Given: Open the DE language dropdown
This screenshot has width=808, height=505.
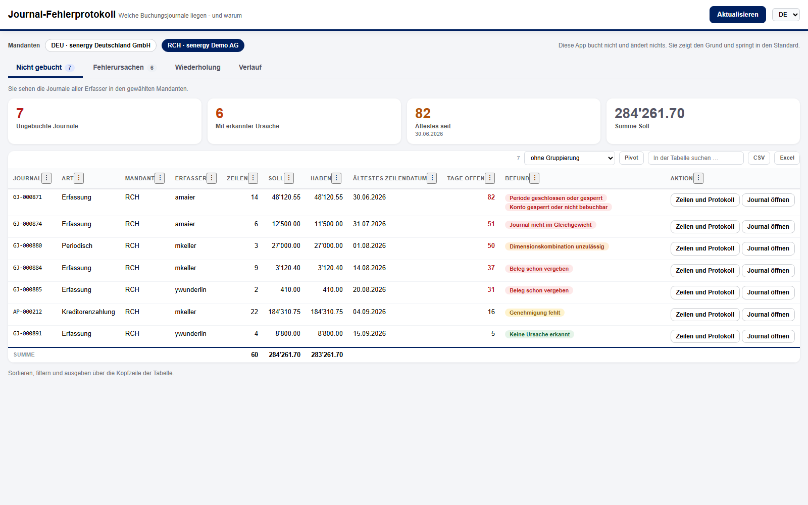Looking at the screenshot, I should click(x=786, y=15).
